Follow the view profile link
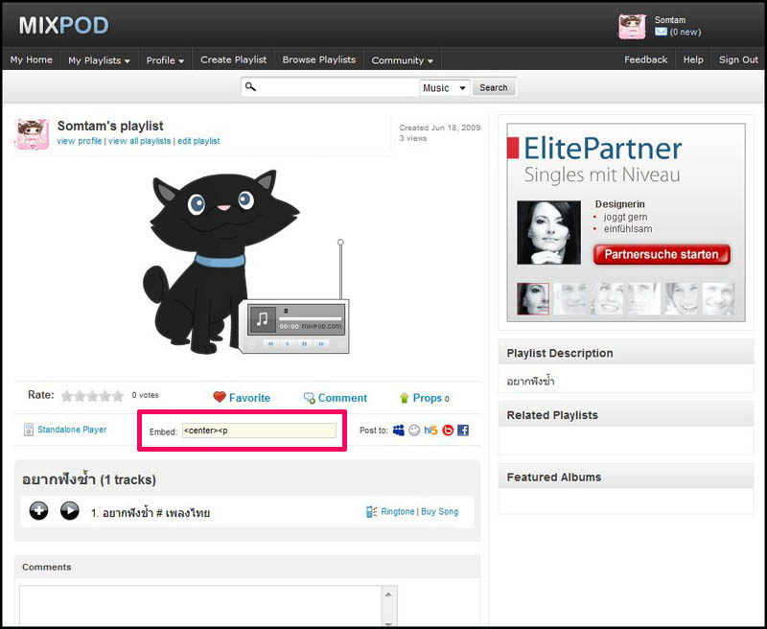Image resolution: width=767 pixels, height=629 pixels. 80,141
